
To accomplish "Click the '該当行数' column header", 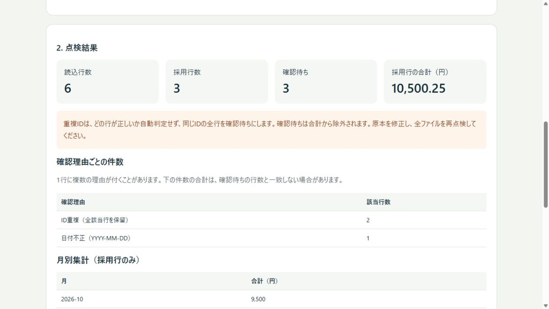I will click(379, 202).
